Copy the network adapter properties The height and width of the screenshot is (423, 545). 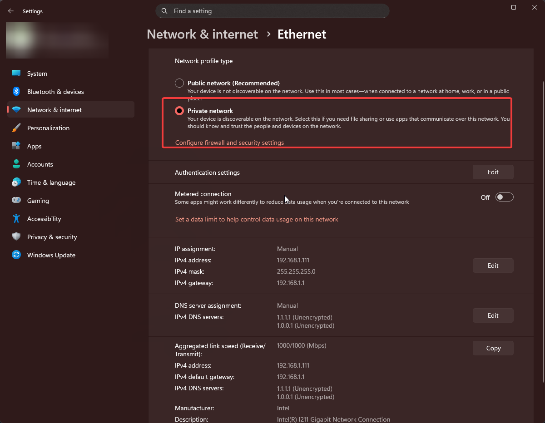click(493, 348)
